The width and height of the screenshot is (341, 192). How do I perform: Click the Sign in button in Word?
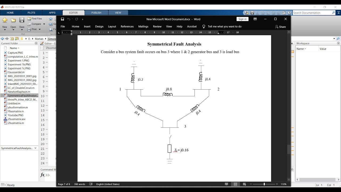pos(242,19)
